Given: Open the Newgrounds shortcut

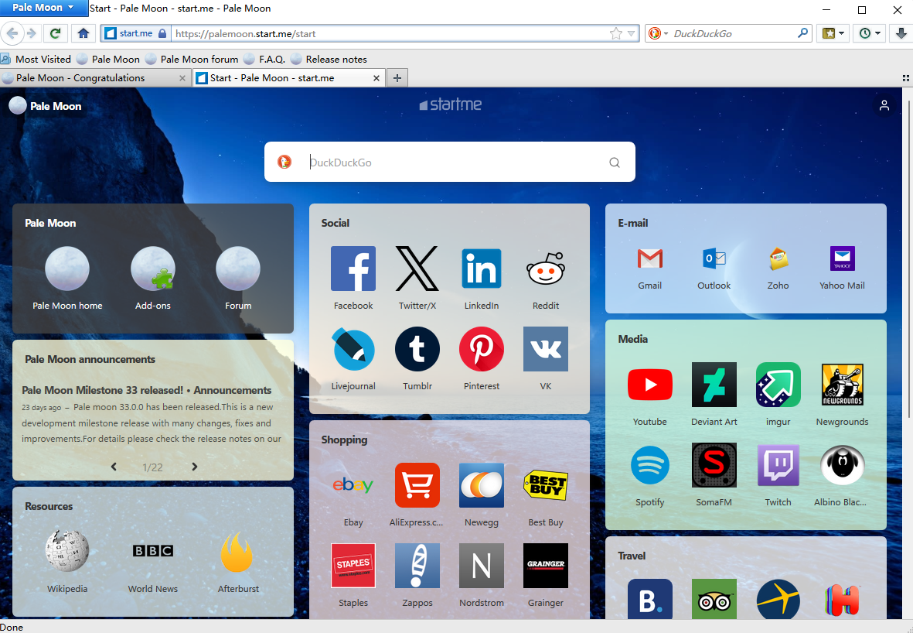Looking at the screenshot, I should point(842,385).
